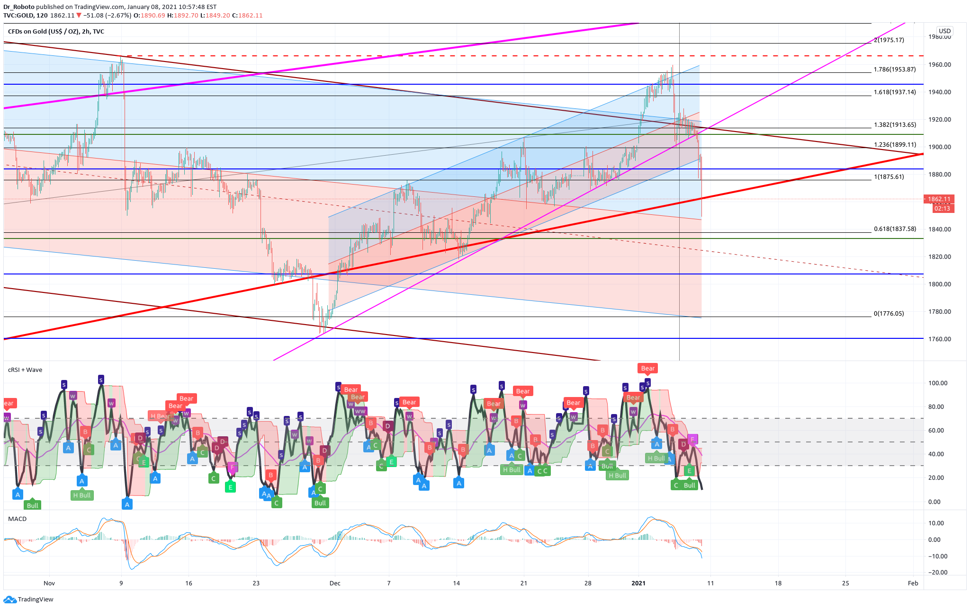Screen dimensions: 970x609
Task: Select the Fibonacci label 1.236(1899.11)
Action: (895, 145)
